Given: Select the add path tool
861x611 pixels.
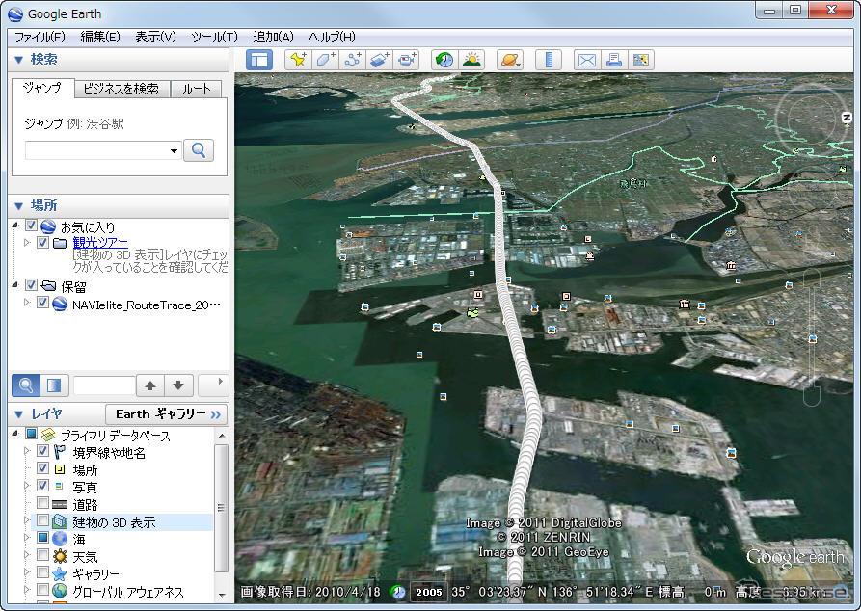Looking at the screenshot, I should coord(352,60).
